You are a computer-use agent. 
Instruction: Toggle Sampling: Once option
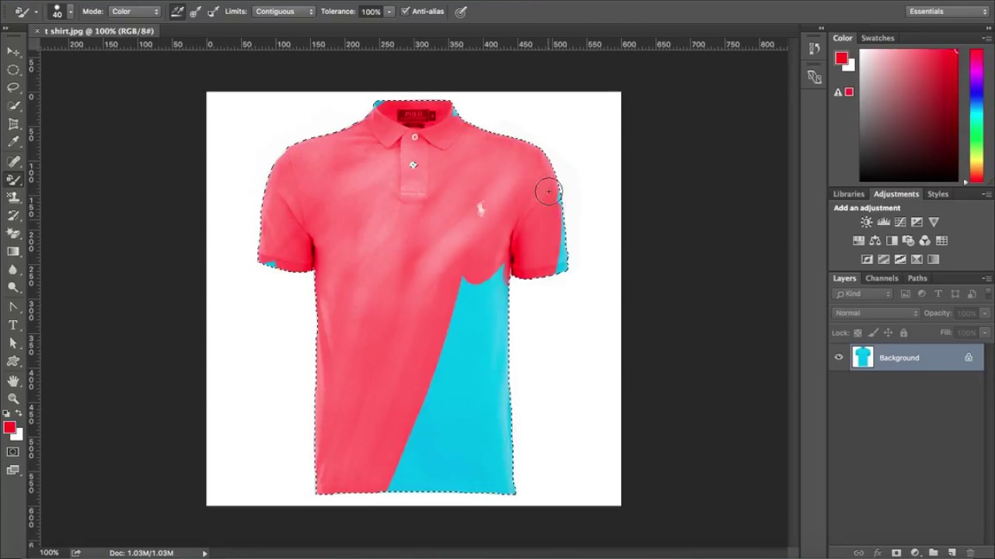point(195,12)
